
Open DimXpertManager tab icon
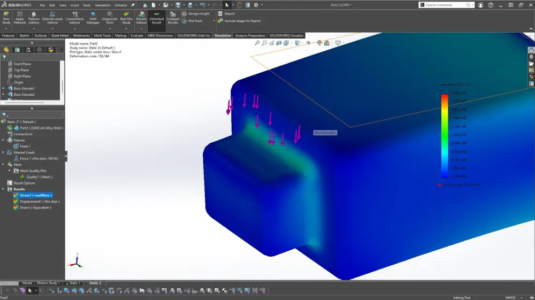pyautogui.click(x=40, y=50)
